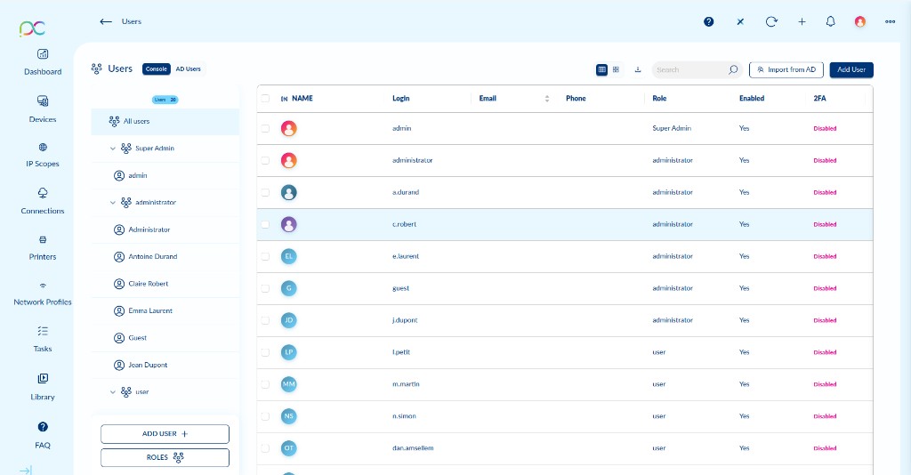Select All users in the tree

(x=165, y=121)
